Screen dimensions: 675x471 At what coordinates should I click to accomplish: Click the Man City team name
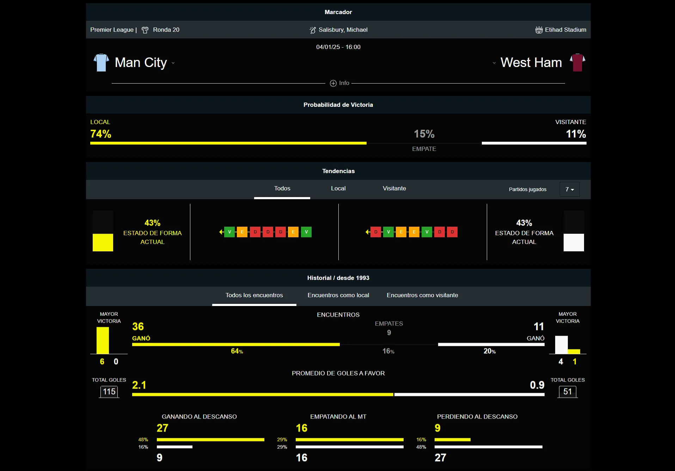coord(141,63)
